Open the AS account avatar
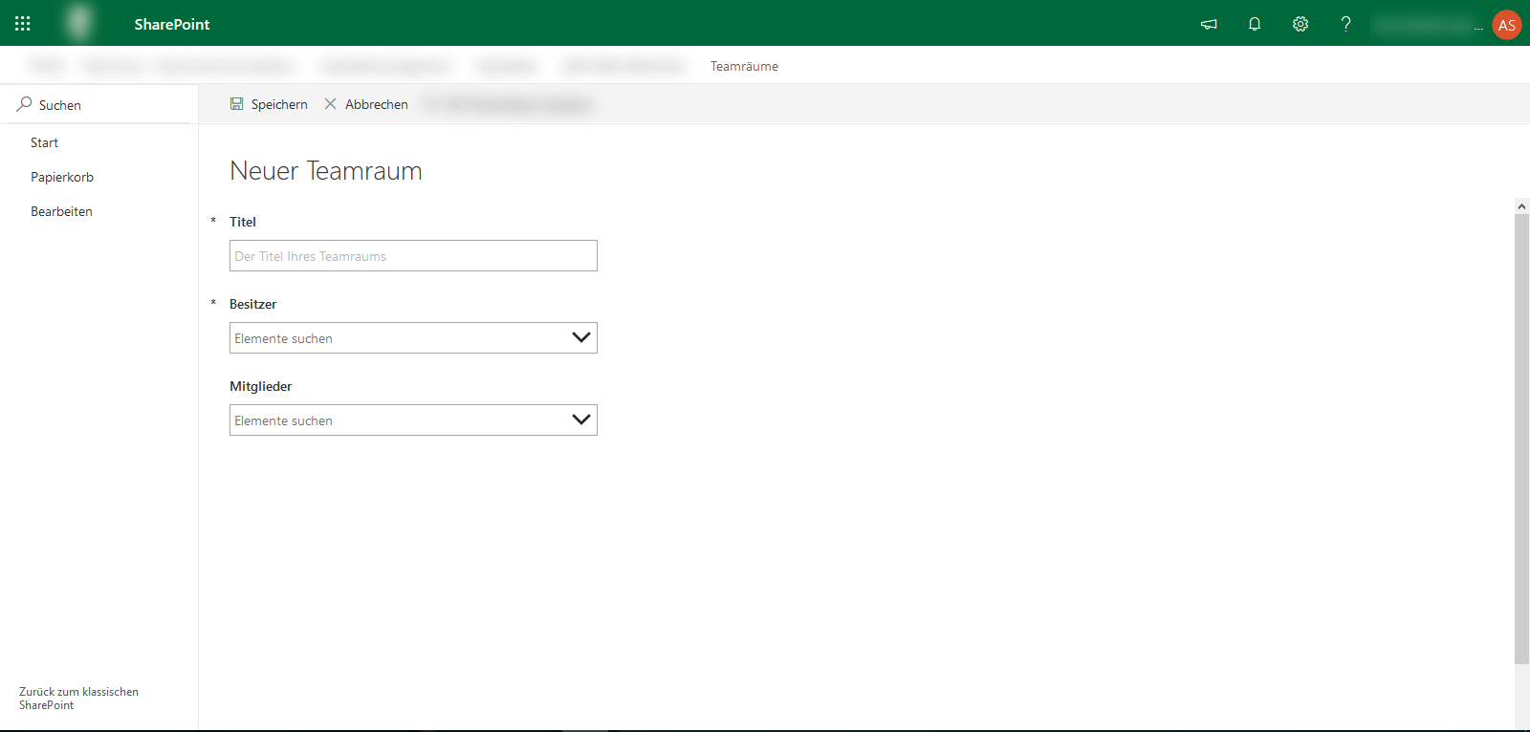This screenshot has width=1530, height=732. click(x=1507, y=25)
